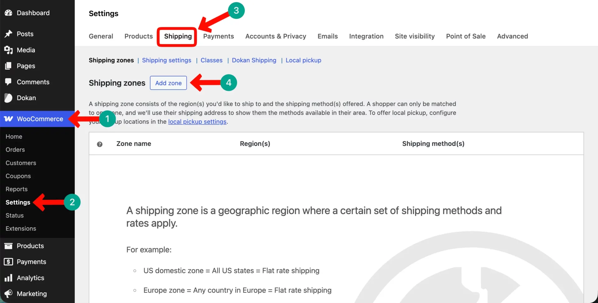
Task: Open the Local pickup sub-section link
Action: point(303,60)
